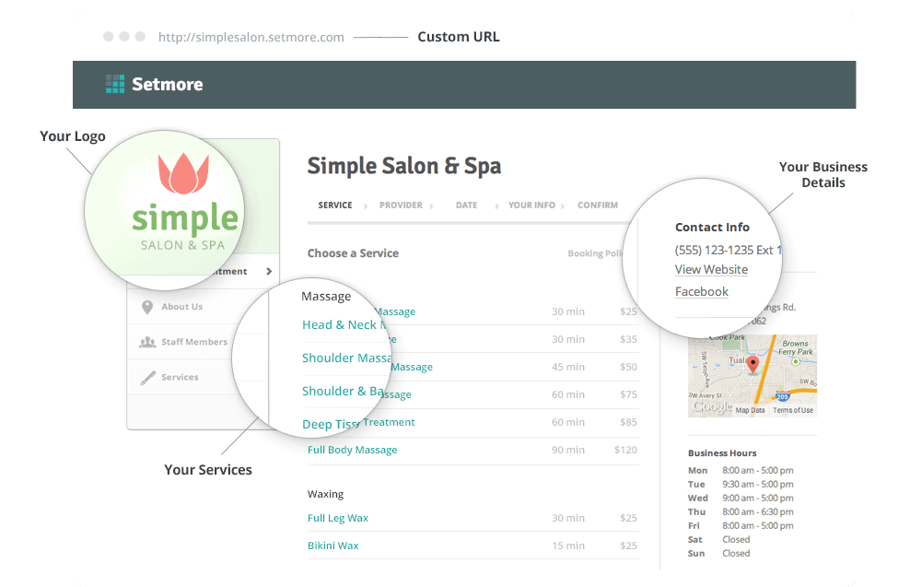Image resolution: width=921 pixels, height=587 pixels.
Task: Click the Google logo on map
Action: (x=712, y=406)
